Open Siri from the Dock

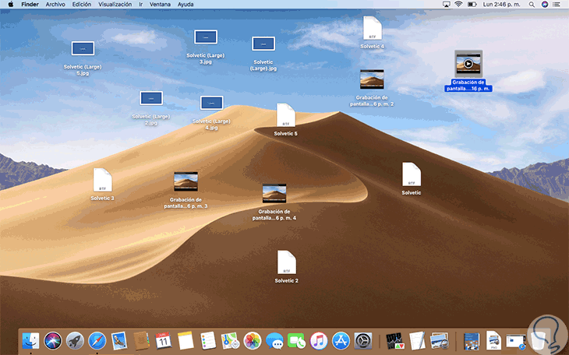point(53,340)
